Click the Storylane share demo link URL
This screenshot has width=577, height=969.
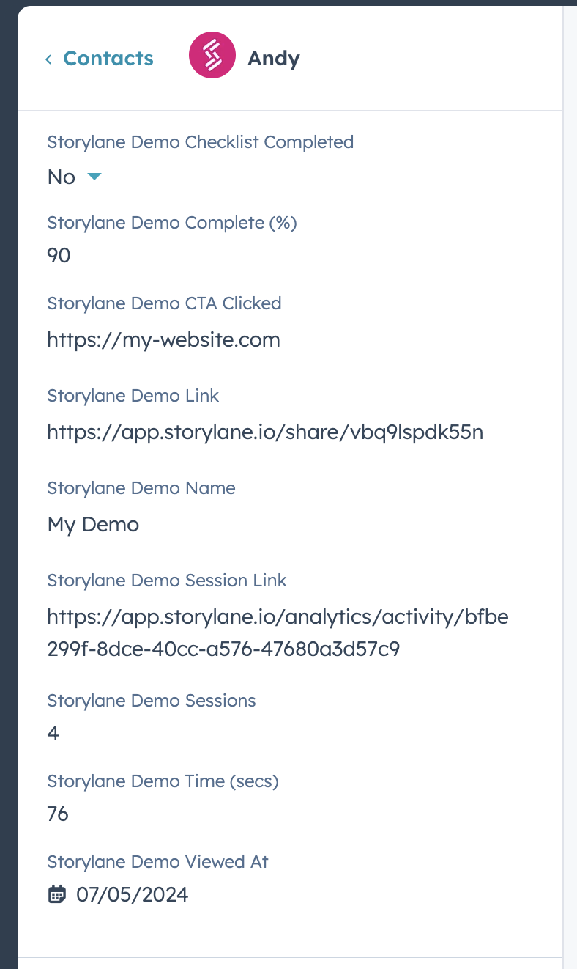tap(265, 432)
